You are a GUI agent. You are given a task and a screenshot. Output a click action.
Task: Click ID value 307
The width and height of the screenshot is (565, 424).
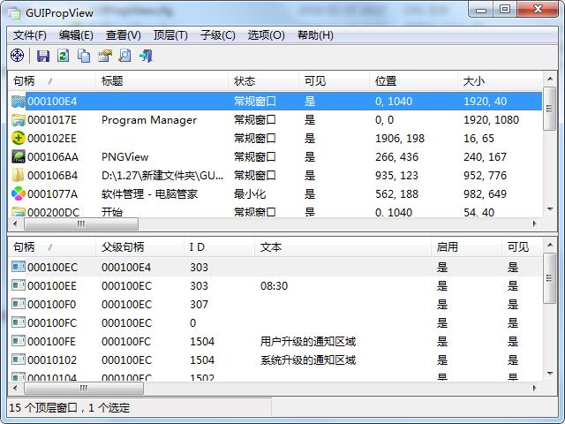[x=199, y=305]
